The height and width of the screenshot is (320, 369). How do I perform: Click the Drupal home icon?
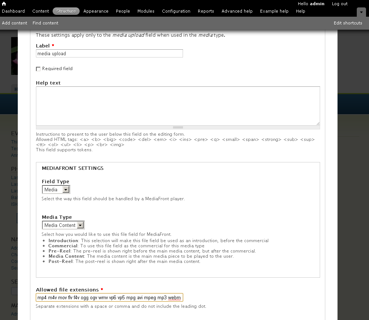(4, 3)
